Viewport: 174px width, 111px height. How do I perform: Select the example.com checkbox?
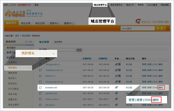(40, 88)
